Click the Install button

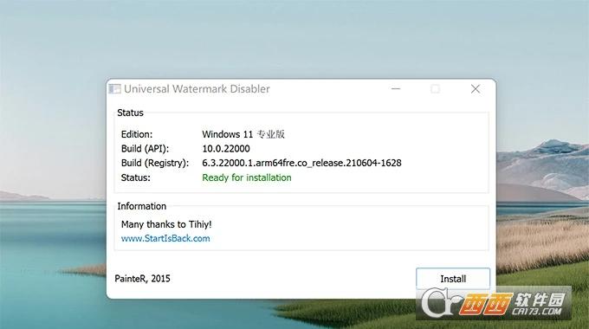453,279
